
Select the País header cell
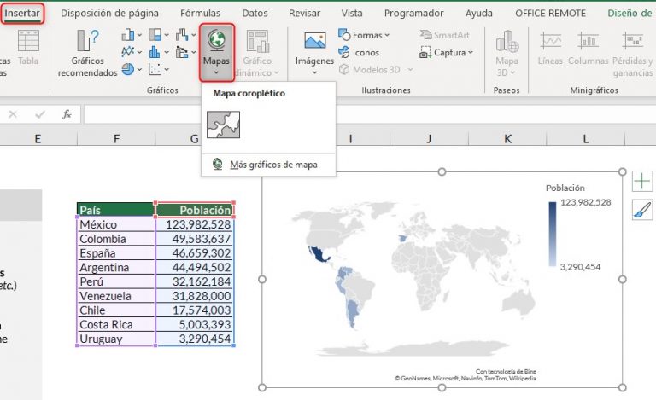coord(116,210)
